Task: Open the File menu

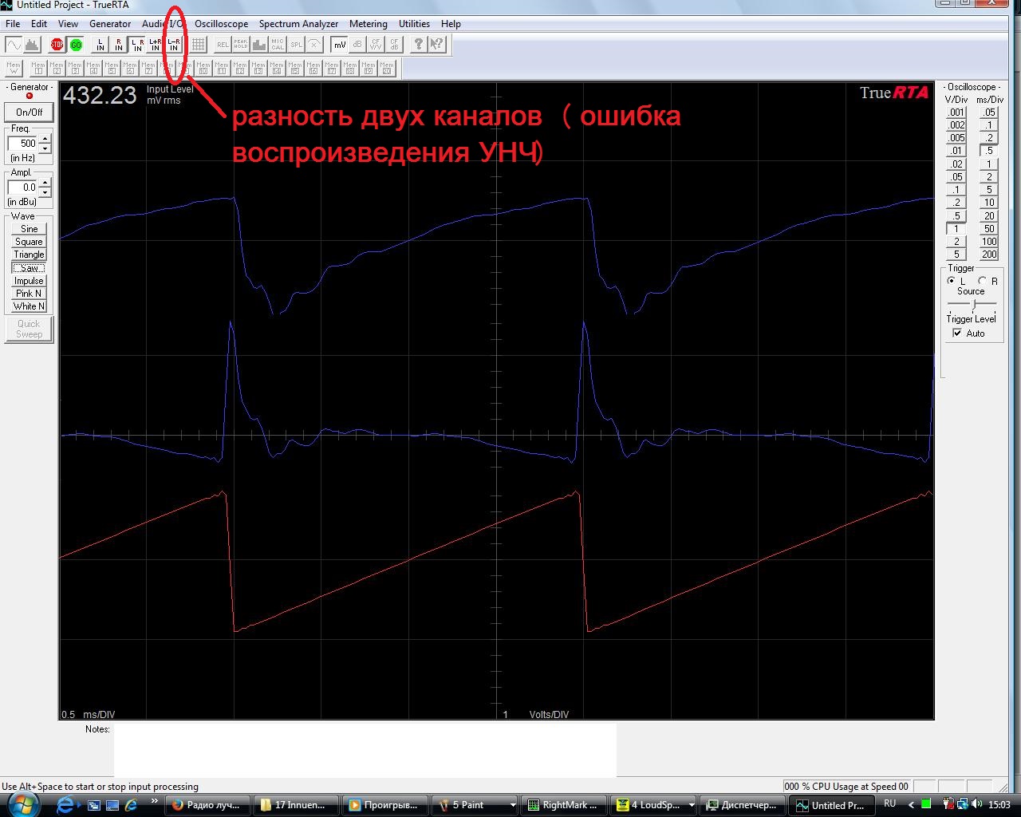Action: coord(13,24)
